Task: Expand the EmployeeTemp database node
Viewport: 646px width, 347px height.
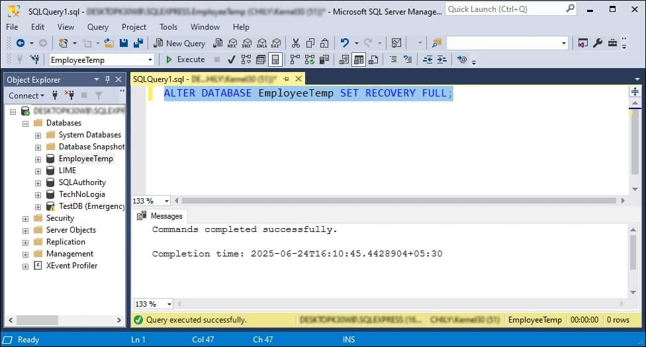Action: coord(38,159)
